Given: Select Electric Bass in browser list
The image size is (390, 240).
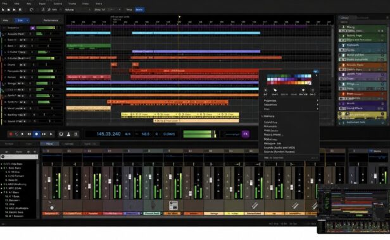Looking at the screenshot, I should pyautogui.click(x=14, y=212).
